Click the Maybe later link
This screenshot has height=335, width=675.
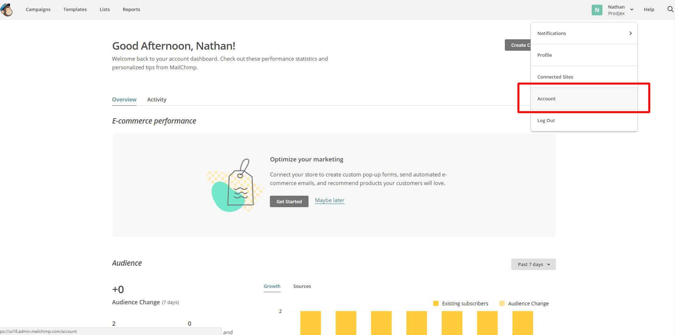[x=329, y=200]
